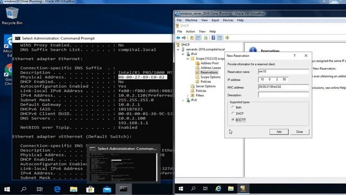Screen dimensions: 346x195
Task: Click the MAC address field
Action: [283, 87]
